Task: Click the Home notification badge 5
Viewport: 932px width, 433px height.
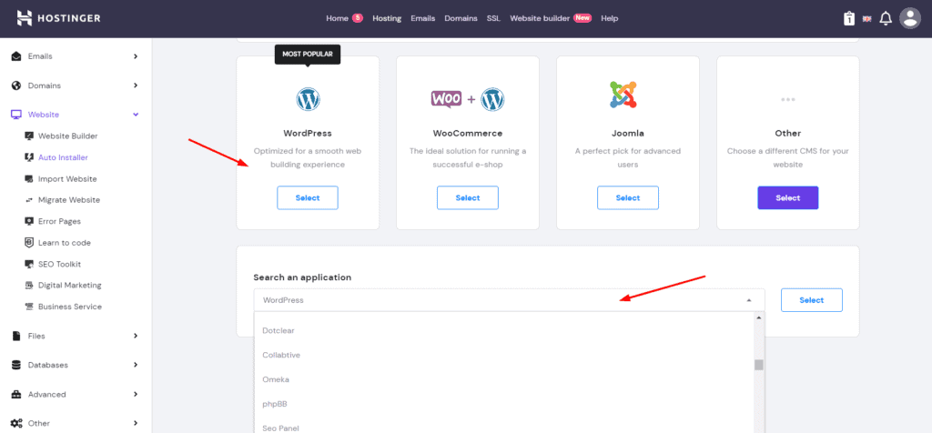Action: pos(357,18)
